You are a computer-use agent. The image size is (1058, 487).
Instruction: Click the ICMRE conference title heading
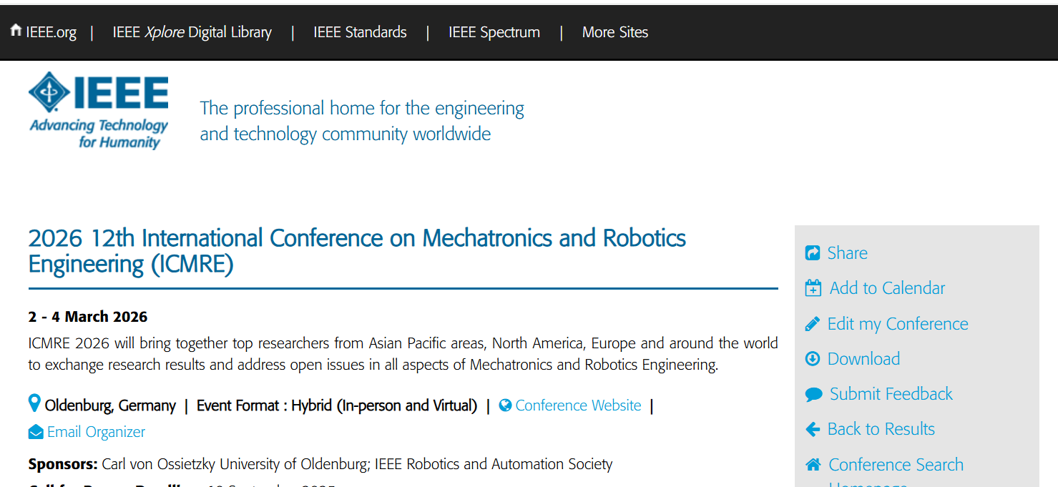[356, 250]
